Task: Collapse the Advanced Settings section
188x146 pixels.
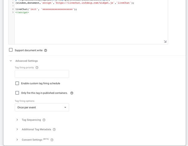Action: tap(11, 61)
